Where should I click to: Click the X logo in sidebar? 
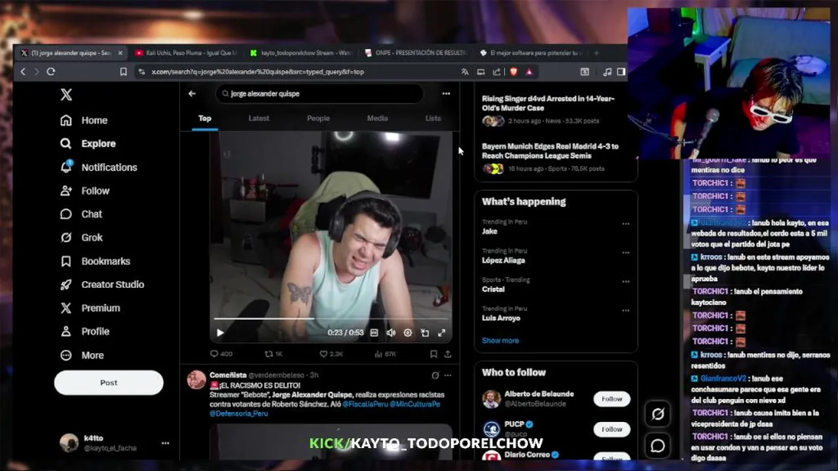[66, 94]
